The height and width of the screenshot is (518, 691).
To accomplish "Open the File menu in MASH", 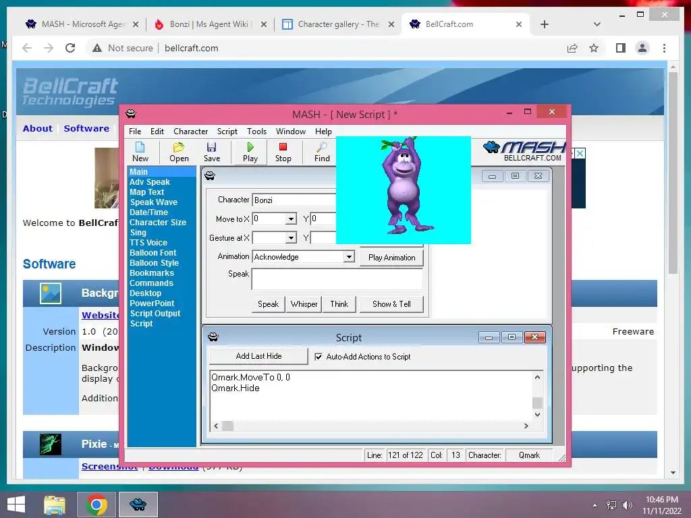I will 135,132.
